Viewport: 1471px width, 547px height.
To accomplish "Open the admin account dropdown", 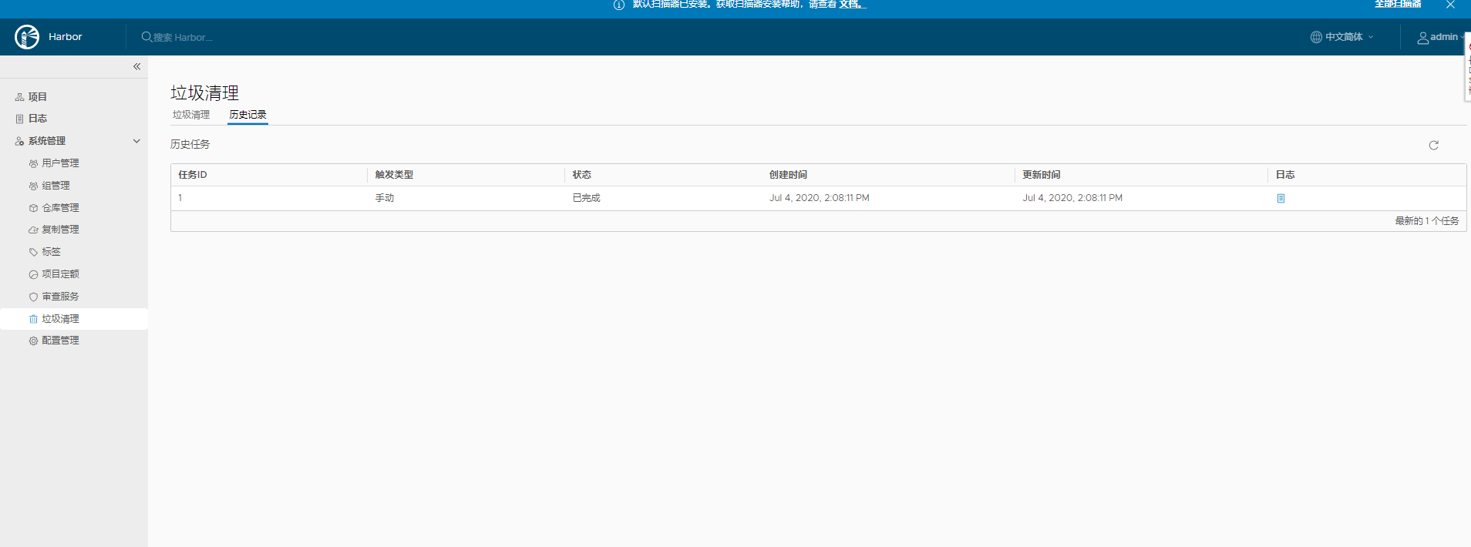I will pos(1441,37).
